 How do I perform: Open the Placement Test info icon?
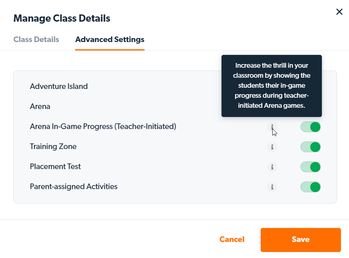pos(272,167)
